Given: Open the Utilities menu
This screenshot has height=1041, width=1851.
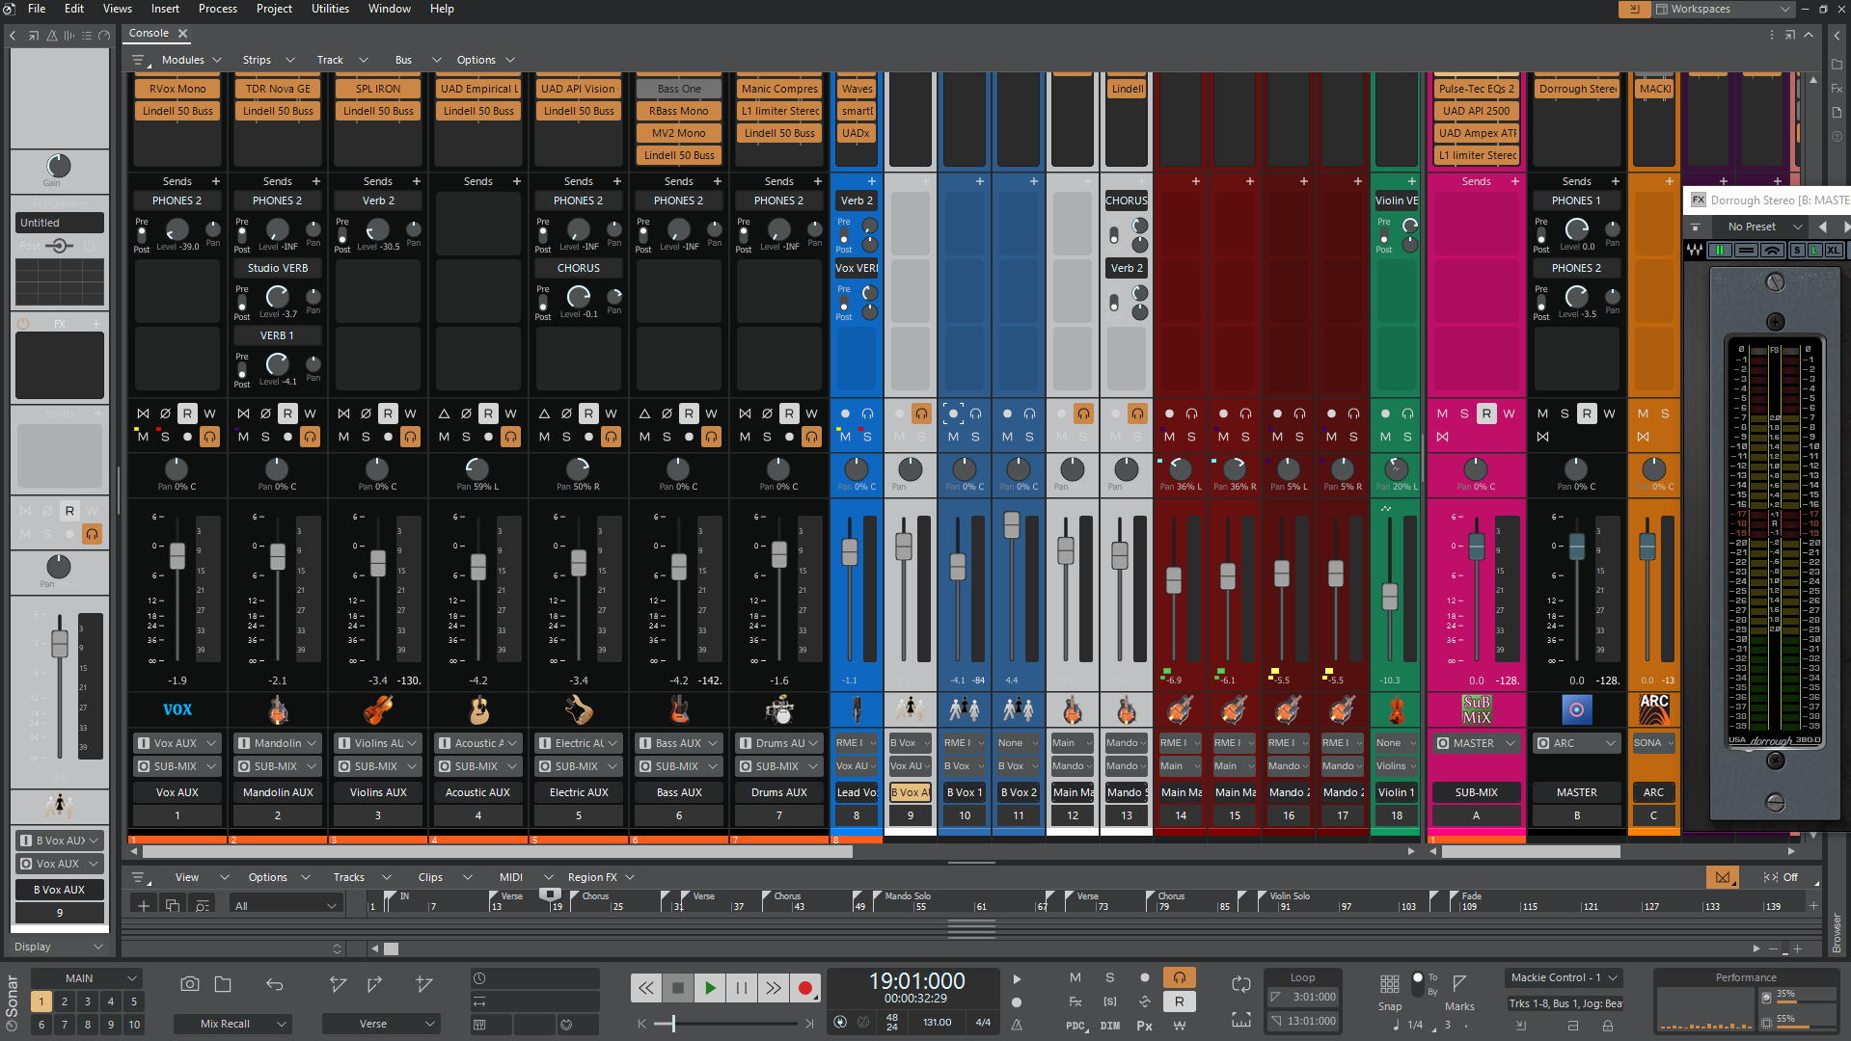Looking at the screenshot, I should pos(330,9).
